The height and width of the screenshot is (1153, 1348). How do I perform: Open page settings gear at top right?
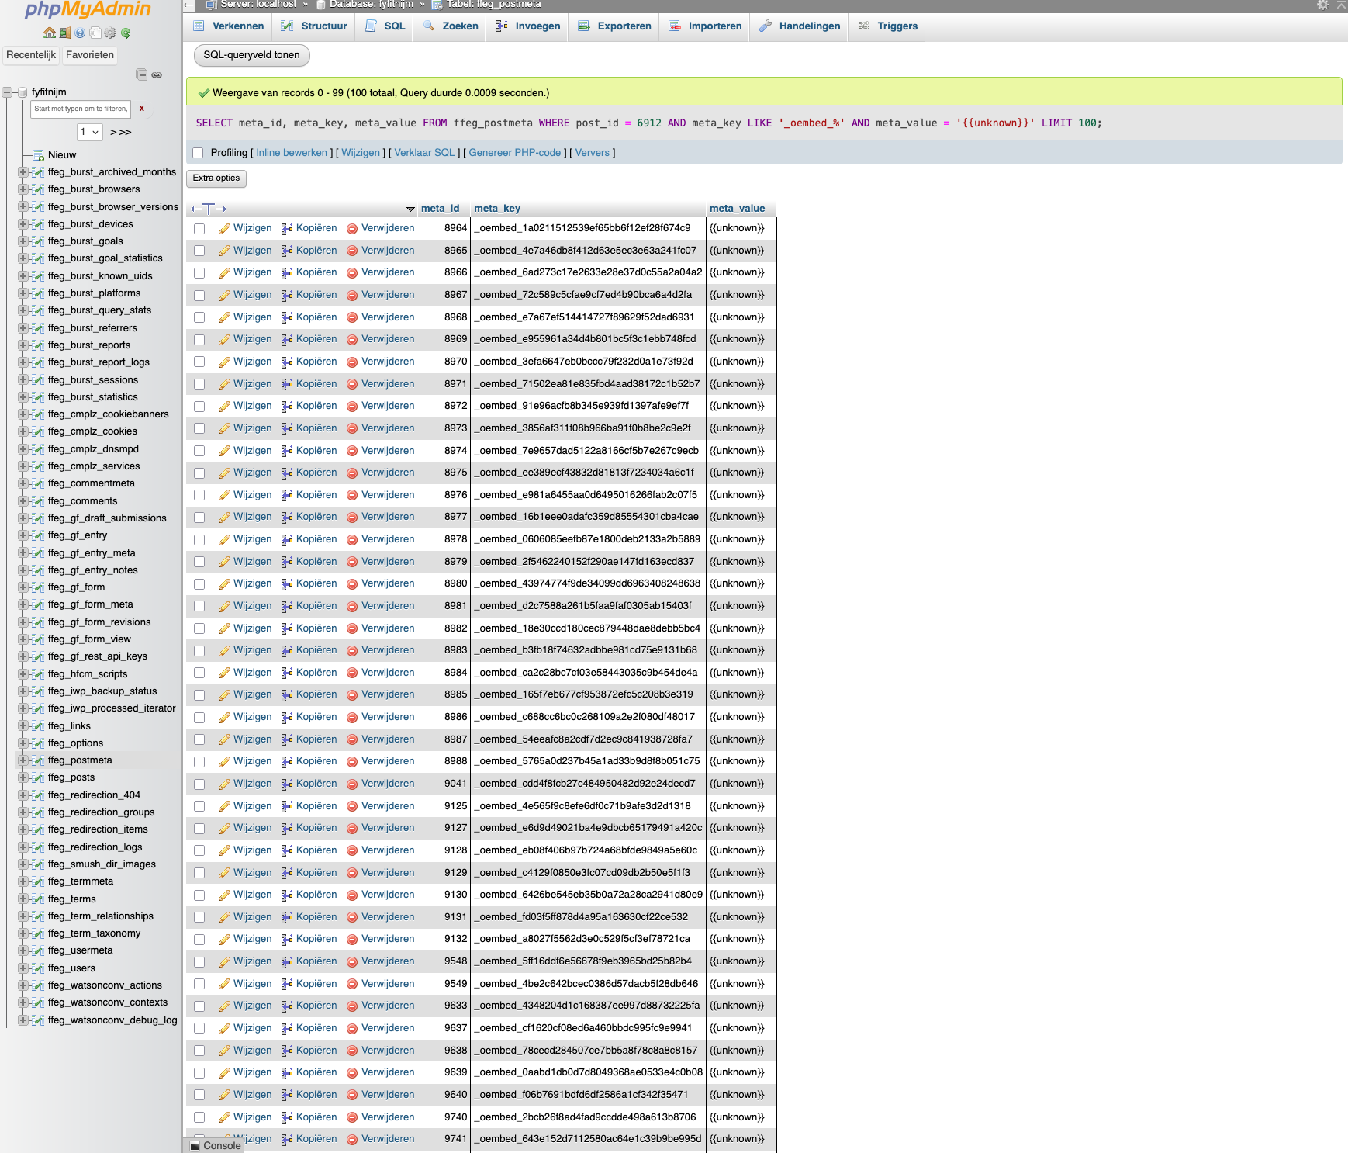click(x=1322, y=5)
